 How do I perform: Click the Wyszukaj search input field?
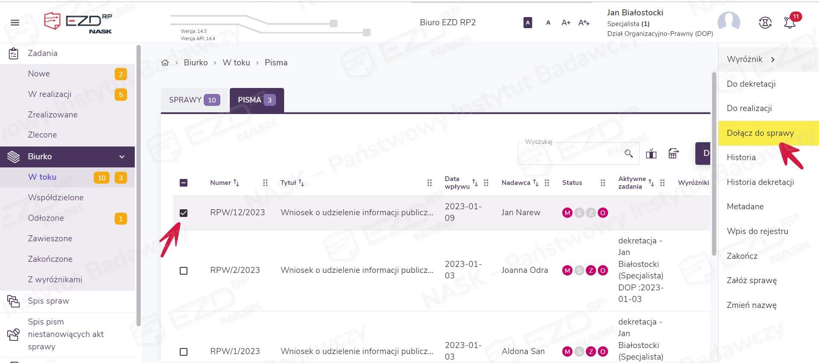pos(569,154)
